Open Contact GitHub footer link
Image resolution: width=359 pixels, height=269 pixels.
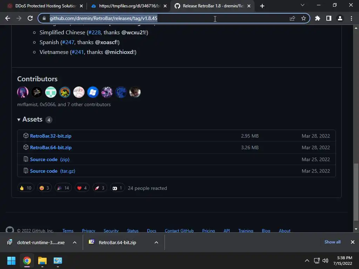pyautogui.click(x=179, y=230)
